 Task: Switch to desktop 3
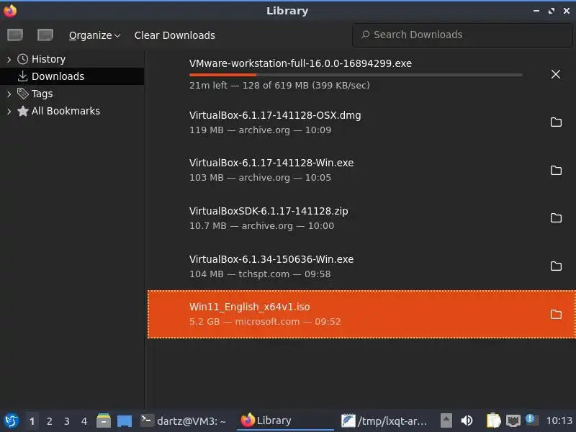tap(66, 421)
